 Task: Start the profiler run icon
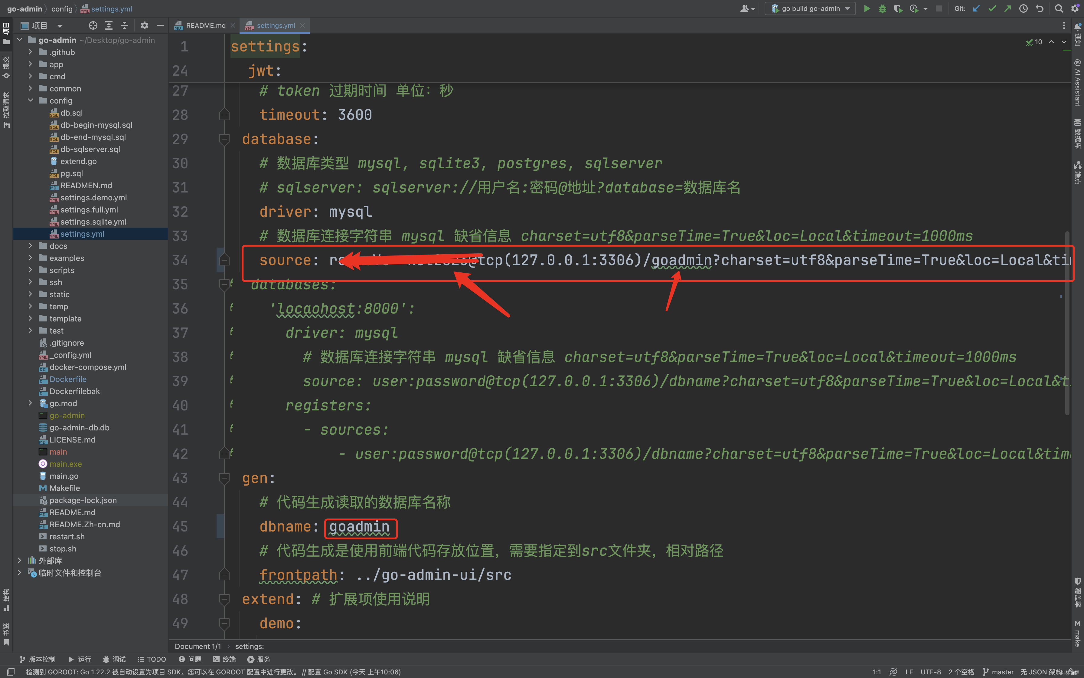click(914, 8)
